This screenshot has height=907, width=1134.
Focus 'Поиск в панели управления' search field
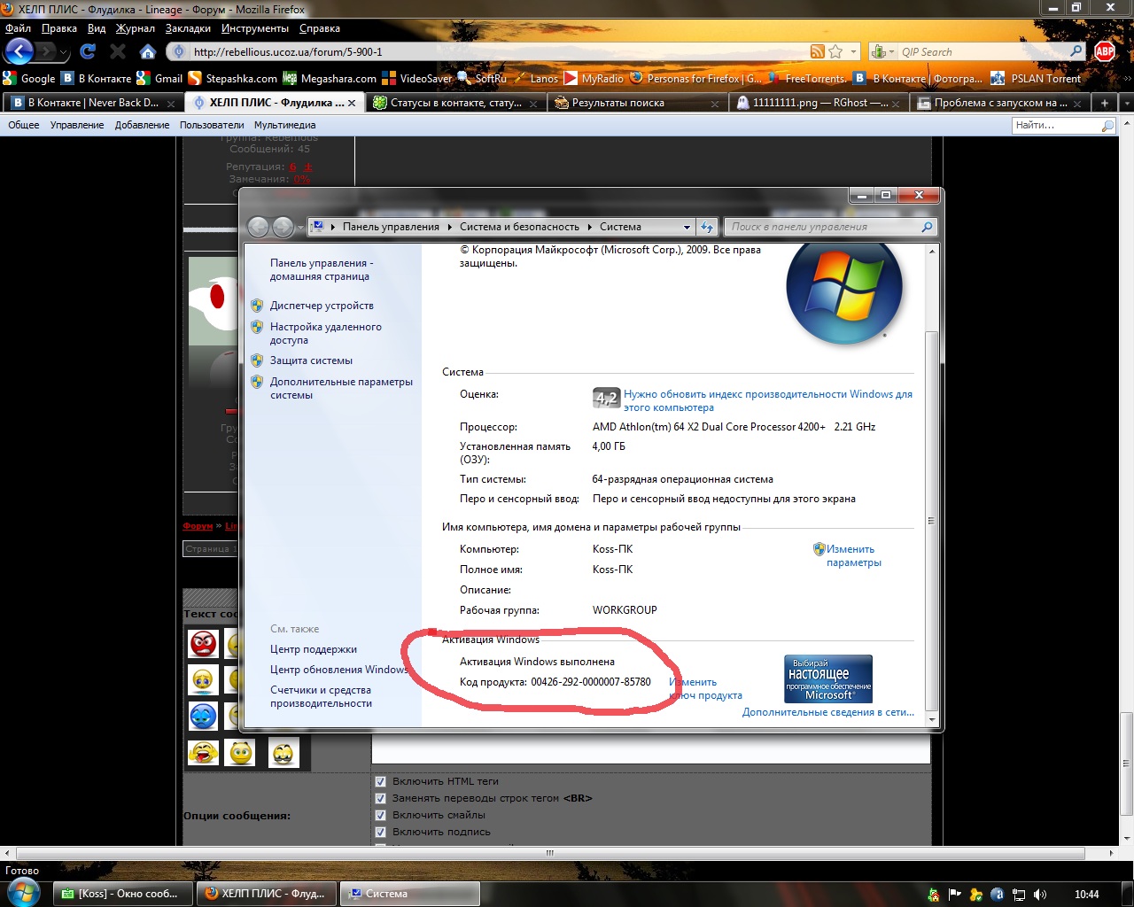coord(822,227)
